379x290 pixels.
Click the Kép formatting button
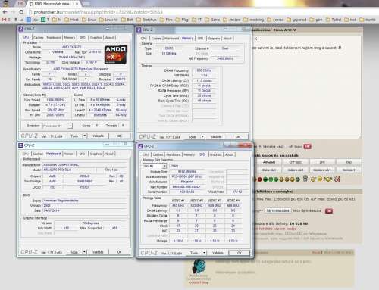click(349, 162)
